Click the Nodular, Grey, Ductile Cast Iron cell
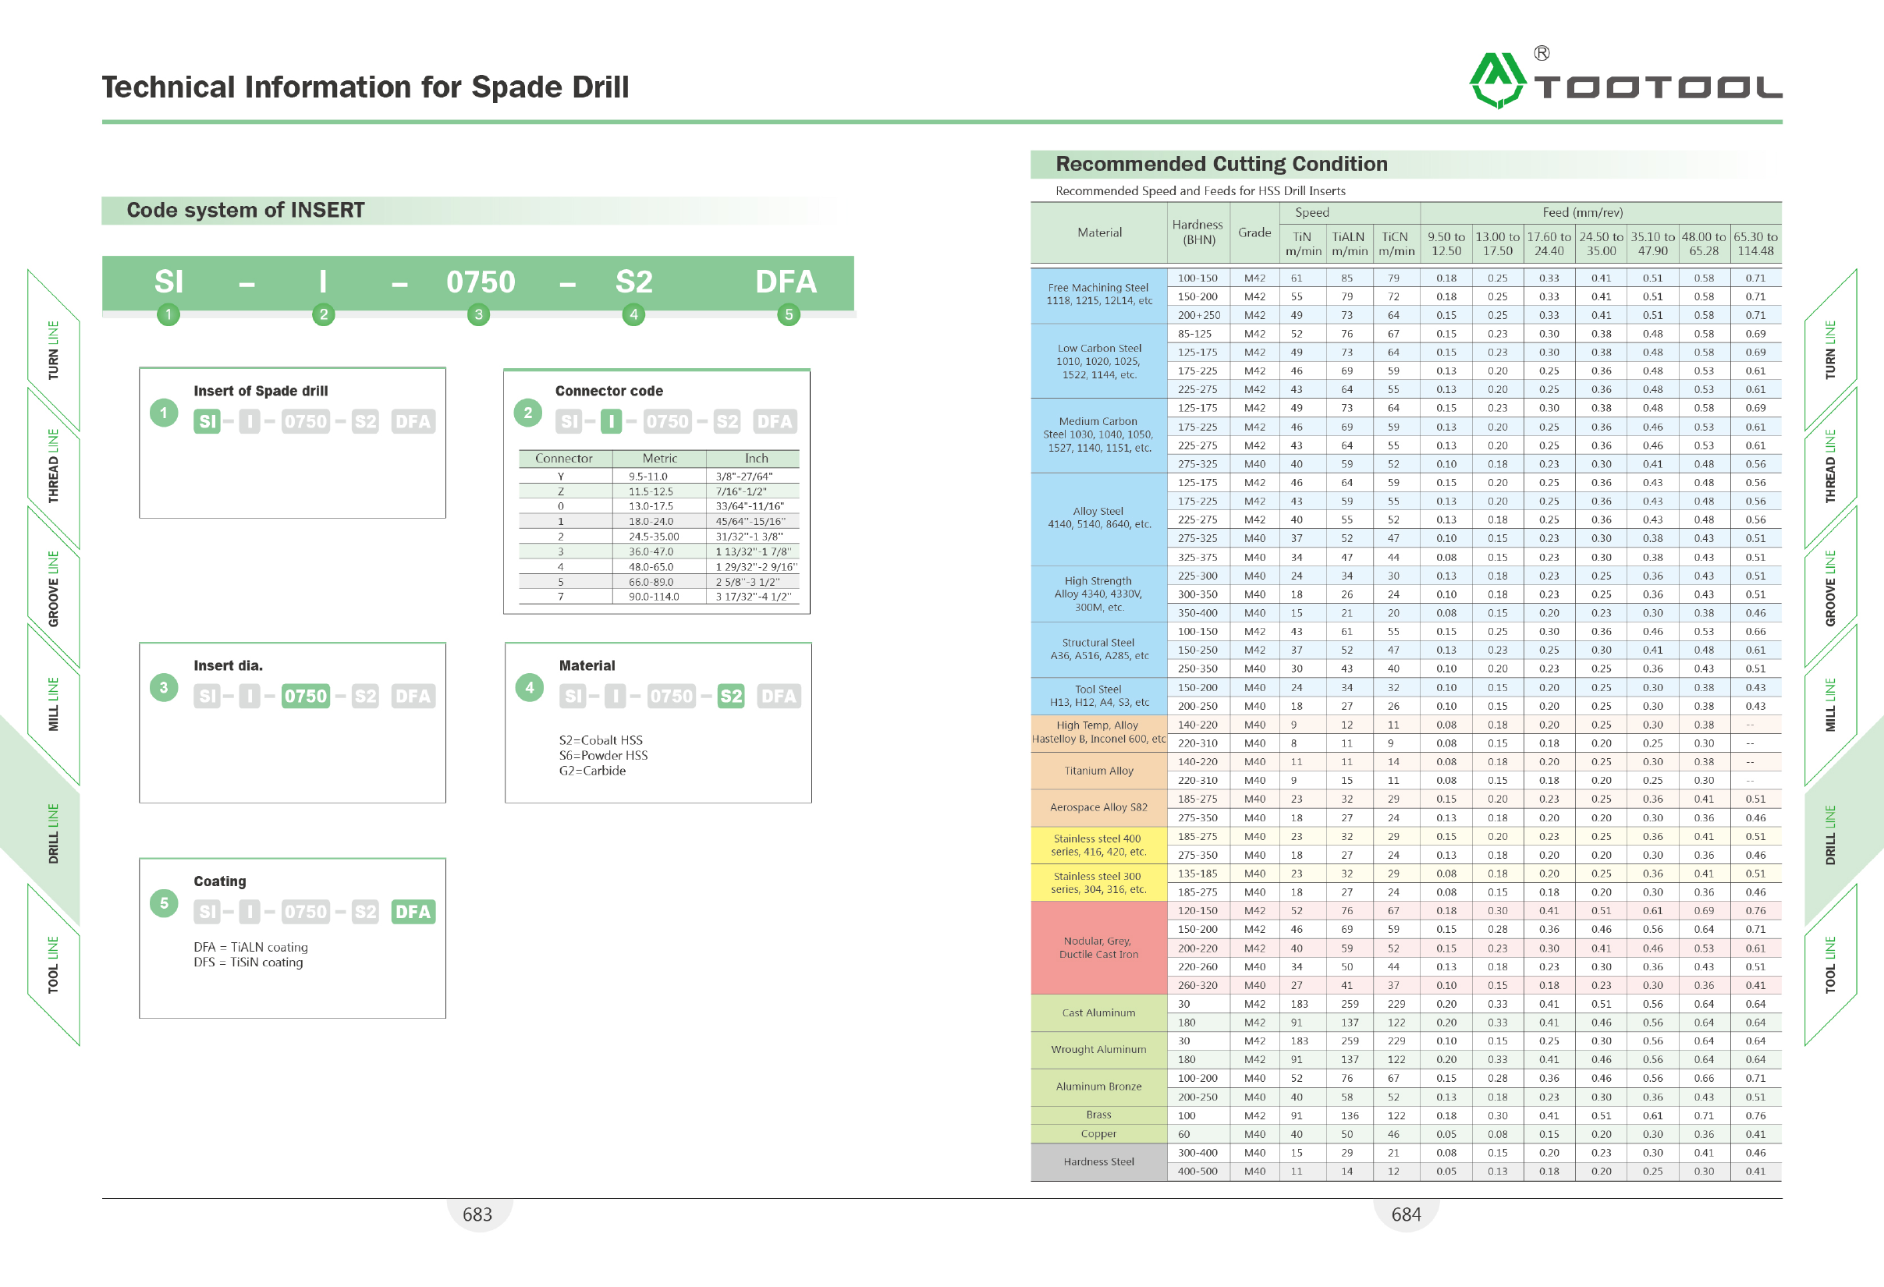 (1099, 948)
